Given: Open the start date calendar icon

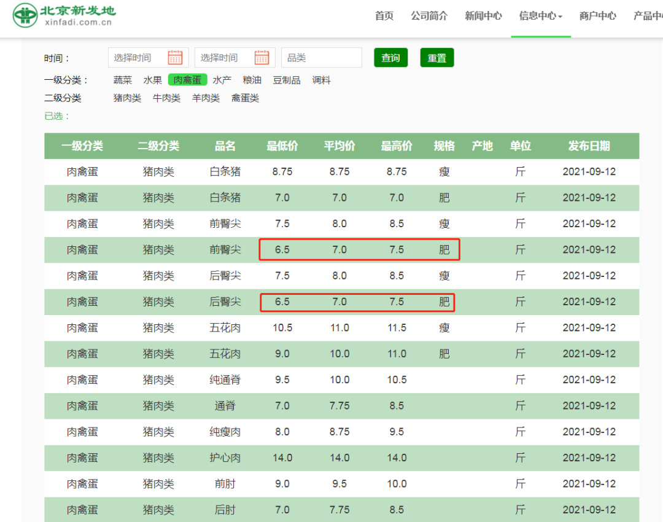Looking at the screenshot, I should (x=175, y=58).
